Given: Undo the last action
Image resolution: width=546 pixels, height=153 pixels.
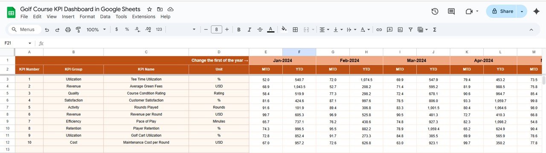Looking at the screenshot, I should [47, 30].
